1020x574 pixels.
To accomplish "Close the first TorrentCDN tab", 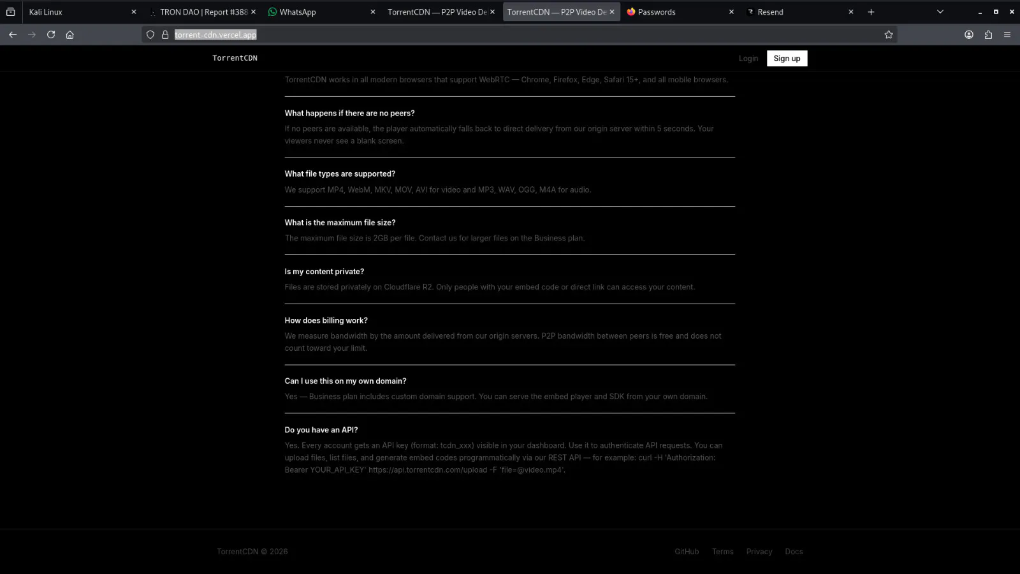I will (x=492, y=11).
